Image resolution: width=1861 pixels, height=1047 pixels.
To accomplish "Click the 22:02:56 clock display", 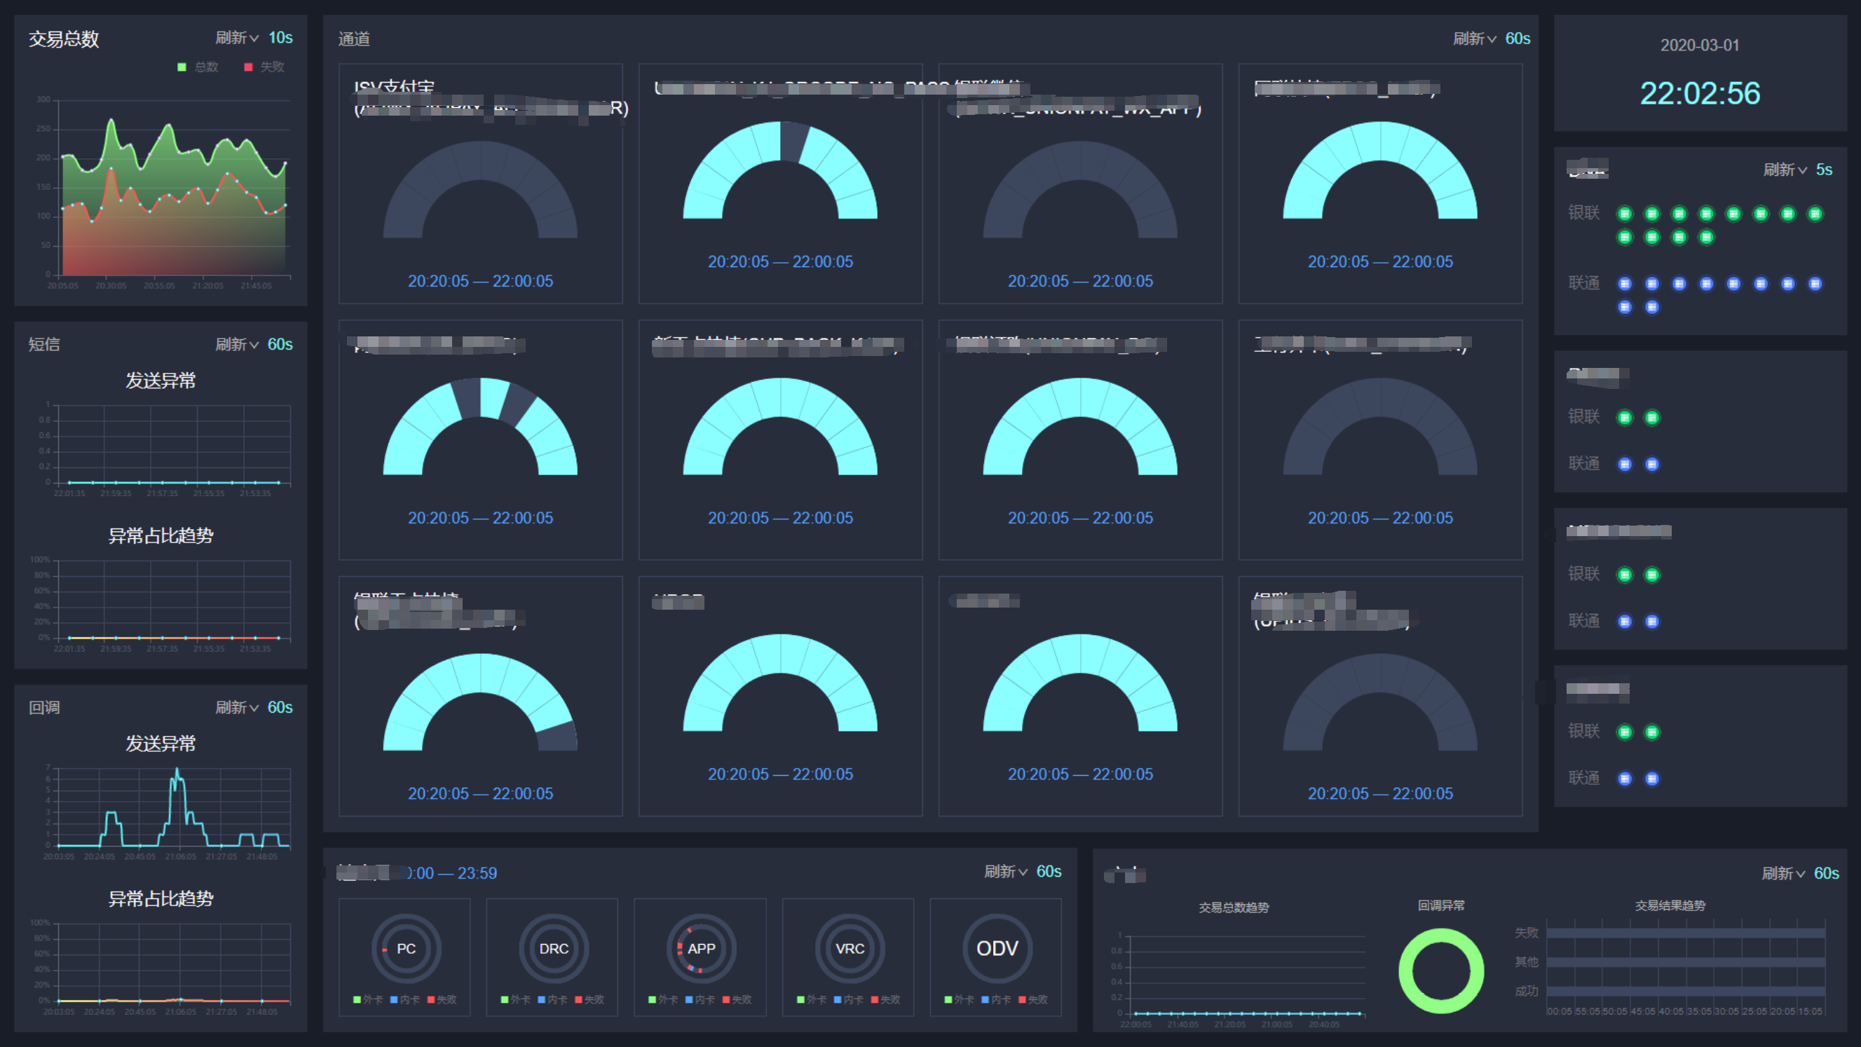I will [x=1699, y=93].
